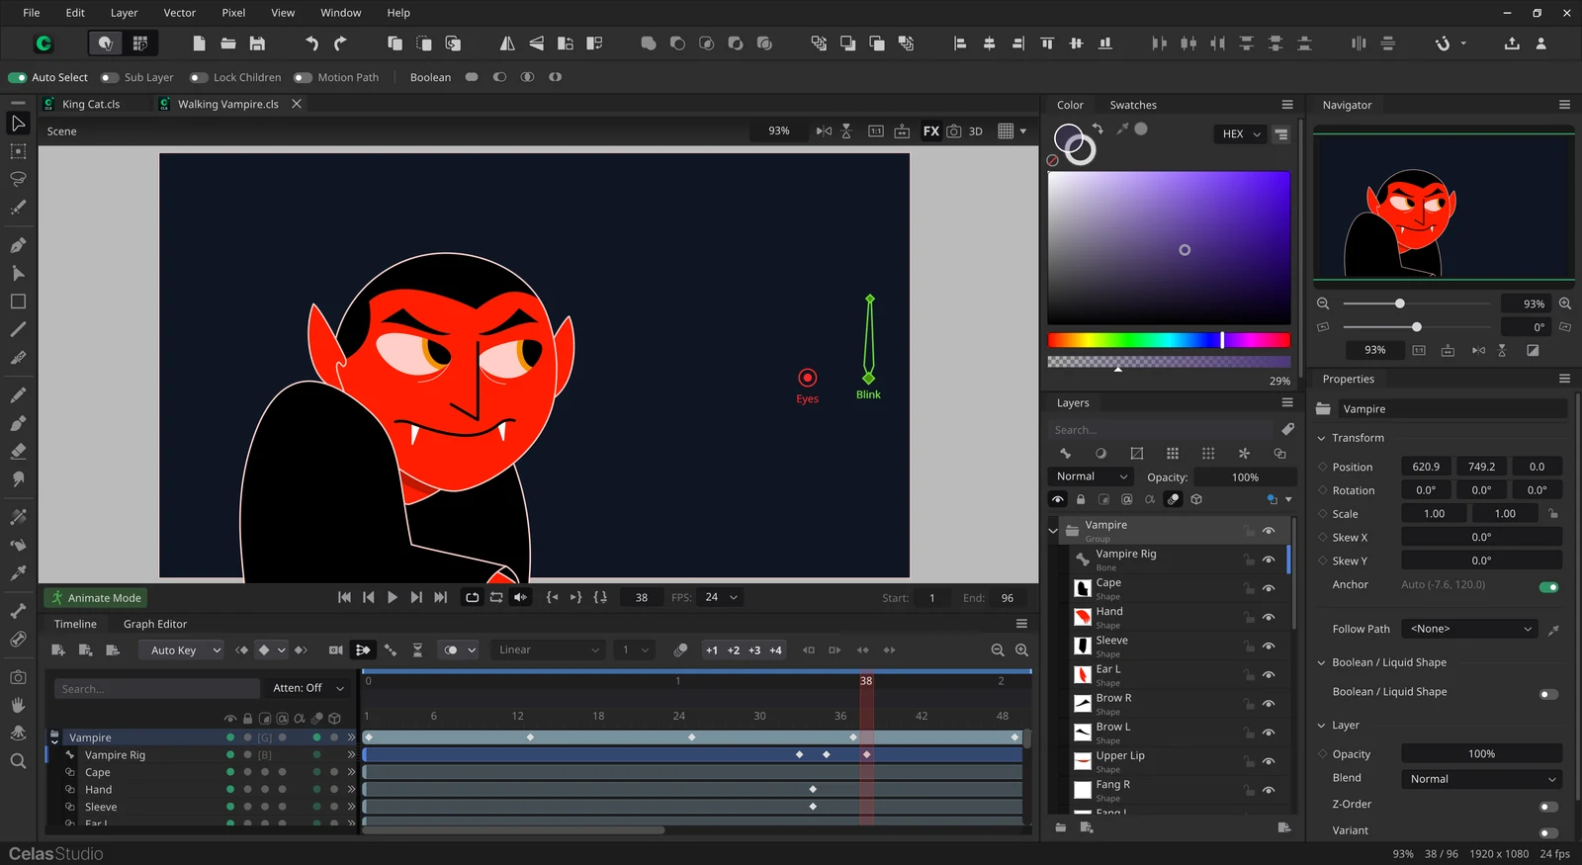The height and width of the screenshot is (865, 1582).
Task: Click the Save file icon
Action: point(257,43)
